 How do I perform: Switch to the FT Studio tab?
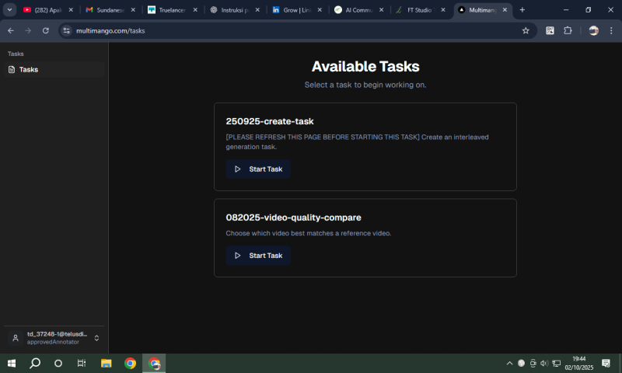[420, 10]
